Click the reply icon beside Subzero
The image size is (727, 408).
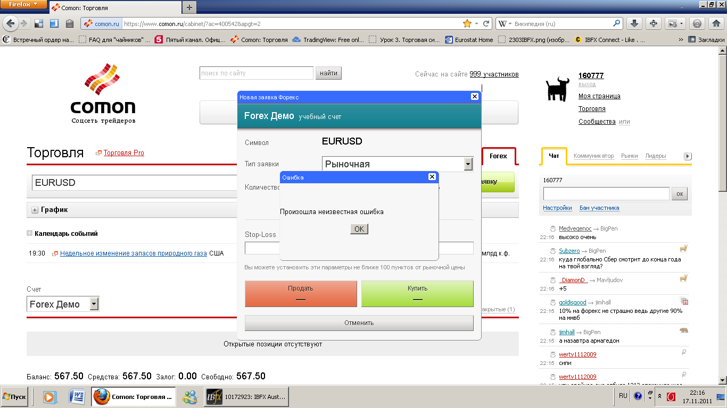553,251
